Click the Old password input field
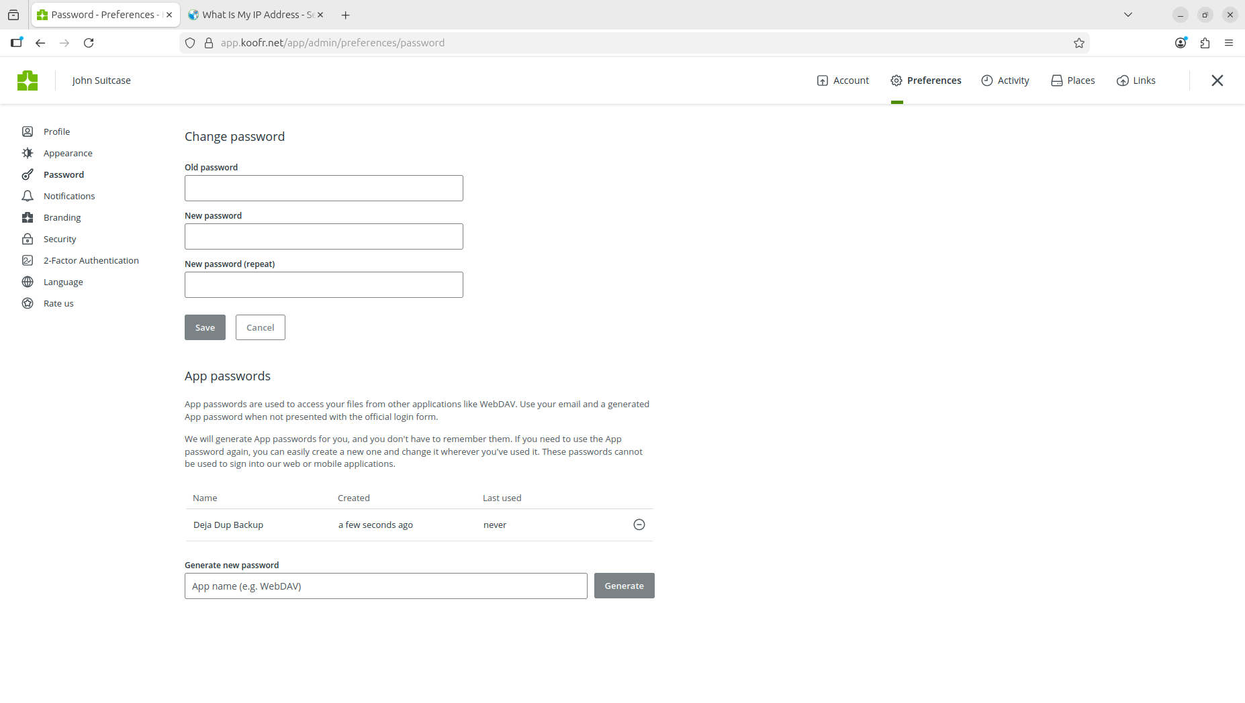 click(324, 188)
